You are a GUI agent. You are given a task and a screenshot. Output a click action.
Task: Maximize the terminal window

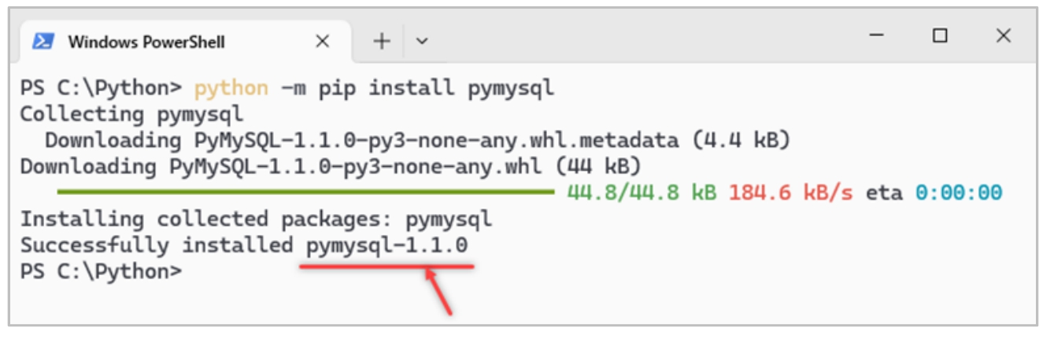(x=940, y=36)
